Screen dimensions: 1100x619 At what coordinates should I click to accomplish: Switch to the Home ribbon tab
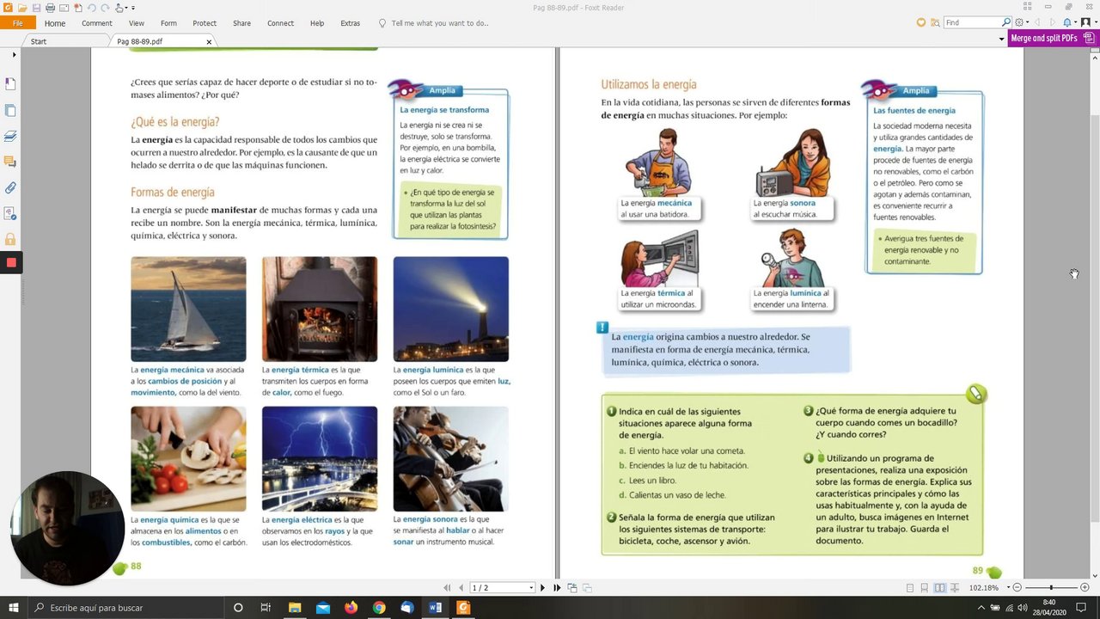click(55, 23)
